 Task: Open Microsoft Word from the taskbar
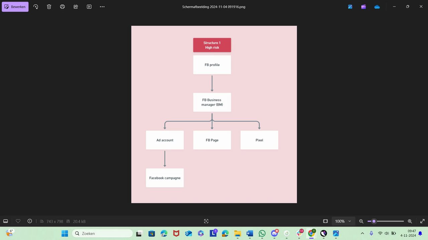point(250,233)
